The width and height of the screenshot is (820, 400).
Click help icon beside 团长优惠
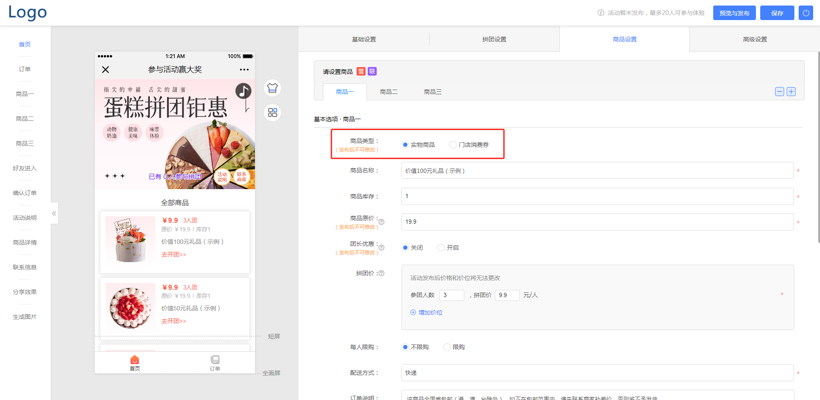click(381, 248)
